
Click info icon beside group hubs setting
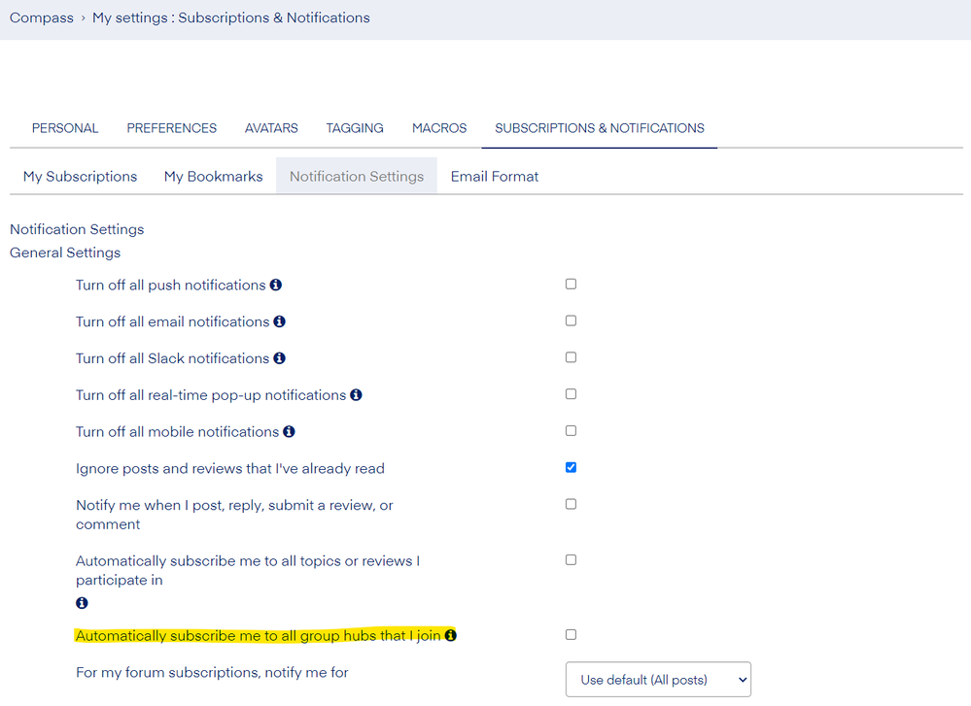451,636
